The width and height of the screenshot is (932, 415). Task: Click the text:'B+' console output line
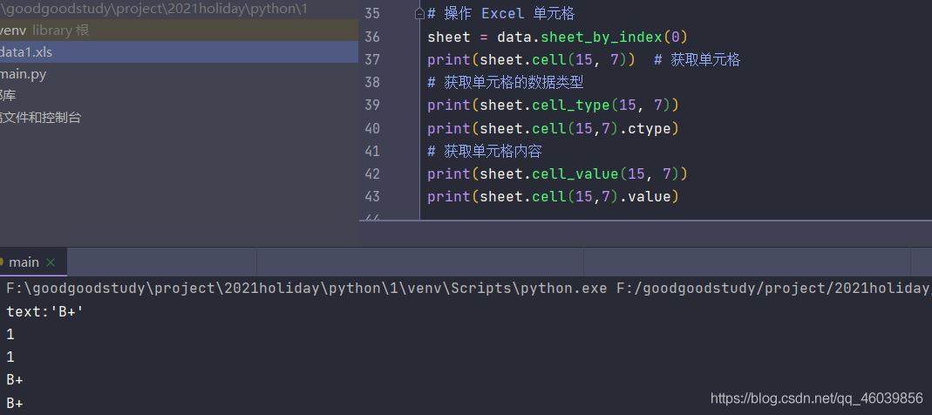pos(44,311)
